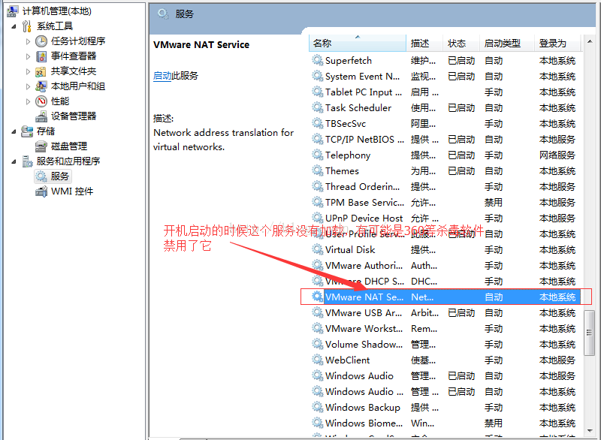Screen dimensions: 601x440
Task: Select the VMware DHCP S... row
Action: pyautogui.click(x=445, y=281)
